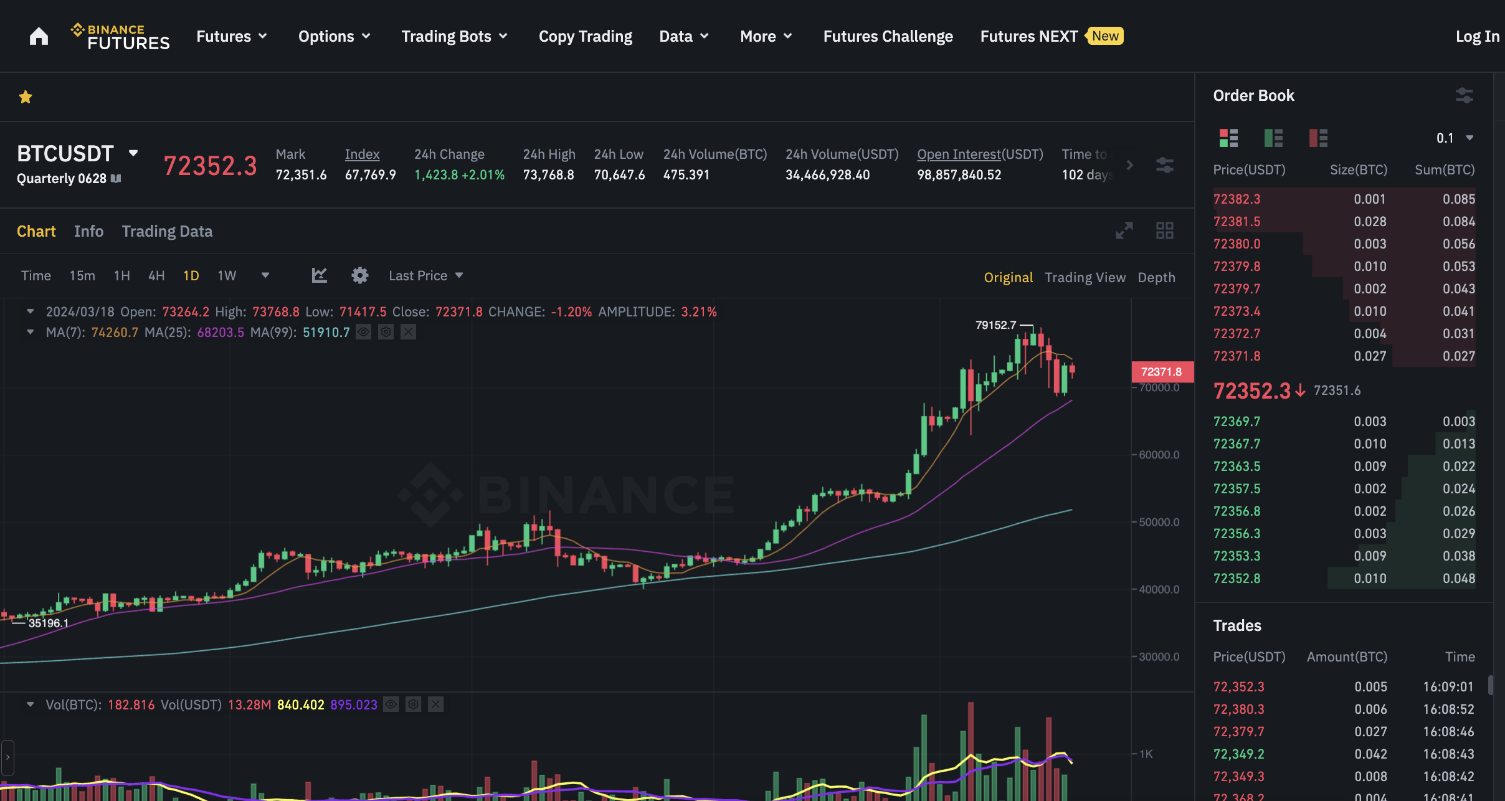Select the 15m timeframe

[x=82, y=275]
